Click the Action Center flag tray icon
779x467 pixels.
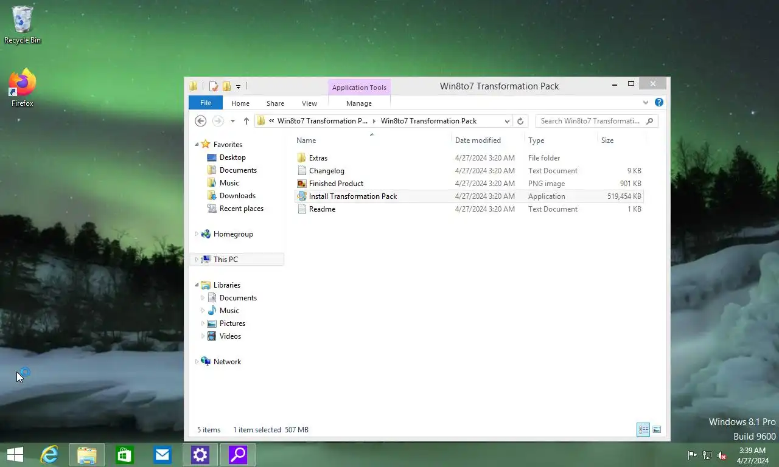[x=692, y=455]
